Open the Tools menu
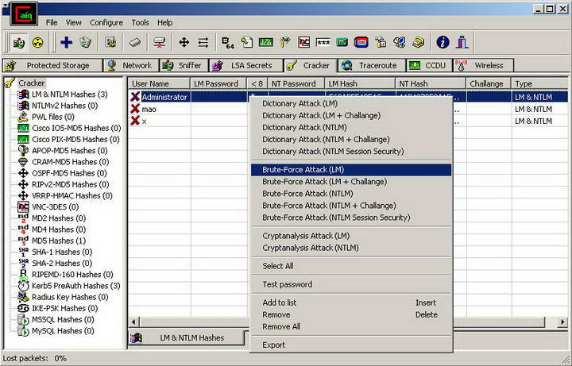 point(140,23)
